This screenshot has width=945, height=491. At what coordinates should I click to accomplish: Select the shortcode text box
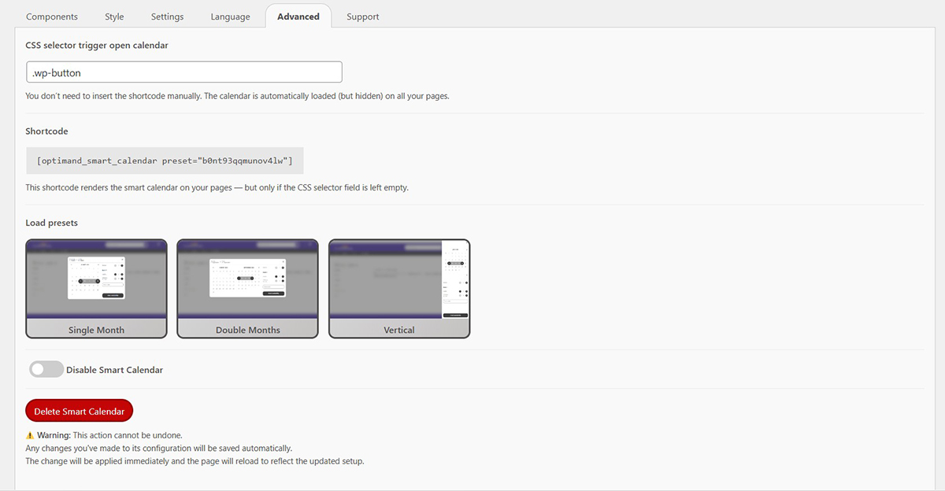[x=164, y=160]
